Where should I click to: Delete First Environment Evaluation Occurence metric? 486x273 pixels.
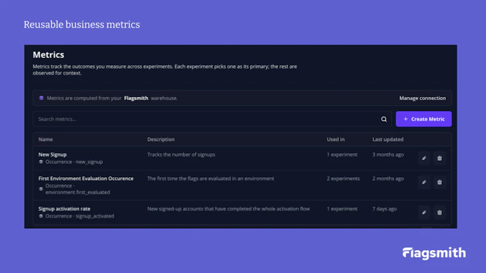click(439, 182)
